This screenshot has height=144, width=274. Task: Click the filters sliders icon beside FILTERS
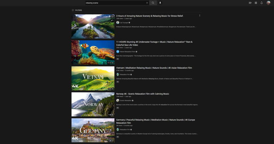tap(73, 10)
